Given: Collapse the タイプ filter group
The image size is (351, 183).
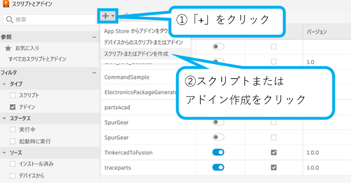Looking at the screenshot, I should [x=4, y=84].
